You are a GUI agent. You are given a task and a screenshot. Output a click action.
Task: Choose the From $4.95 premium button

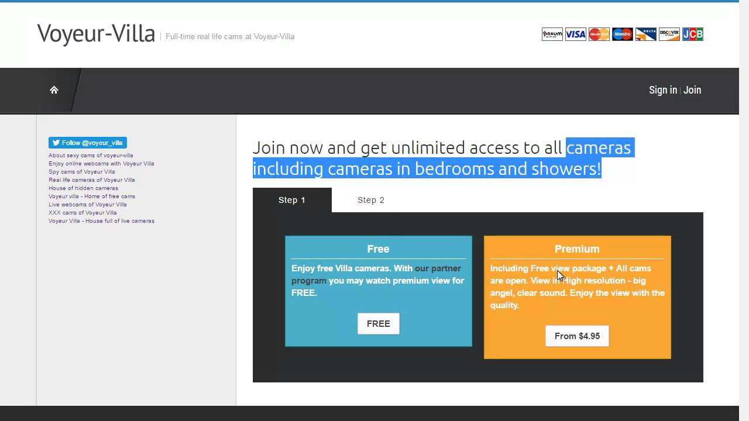(577, 336)
